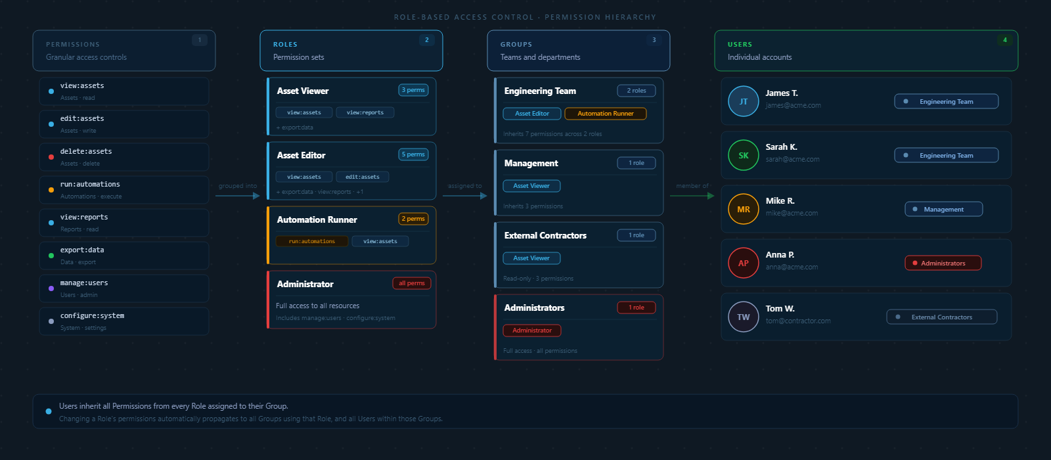
Task: Click run:automations chip in Automation Runner
Action: [x=312, y=241]
